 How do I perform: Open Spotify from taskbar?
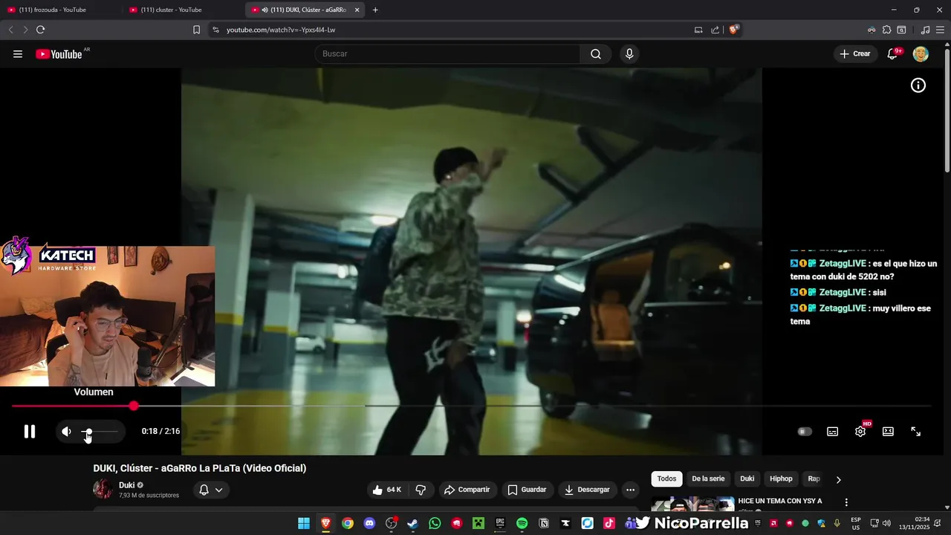point(522,523)
